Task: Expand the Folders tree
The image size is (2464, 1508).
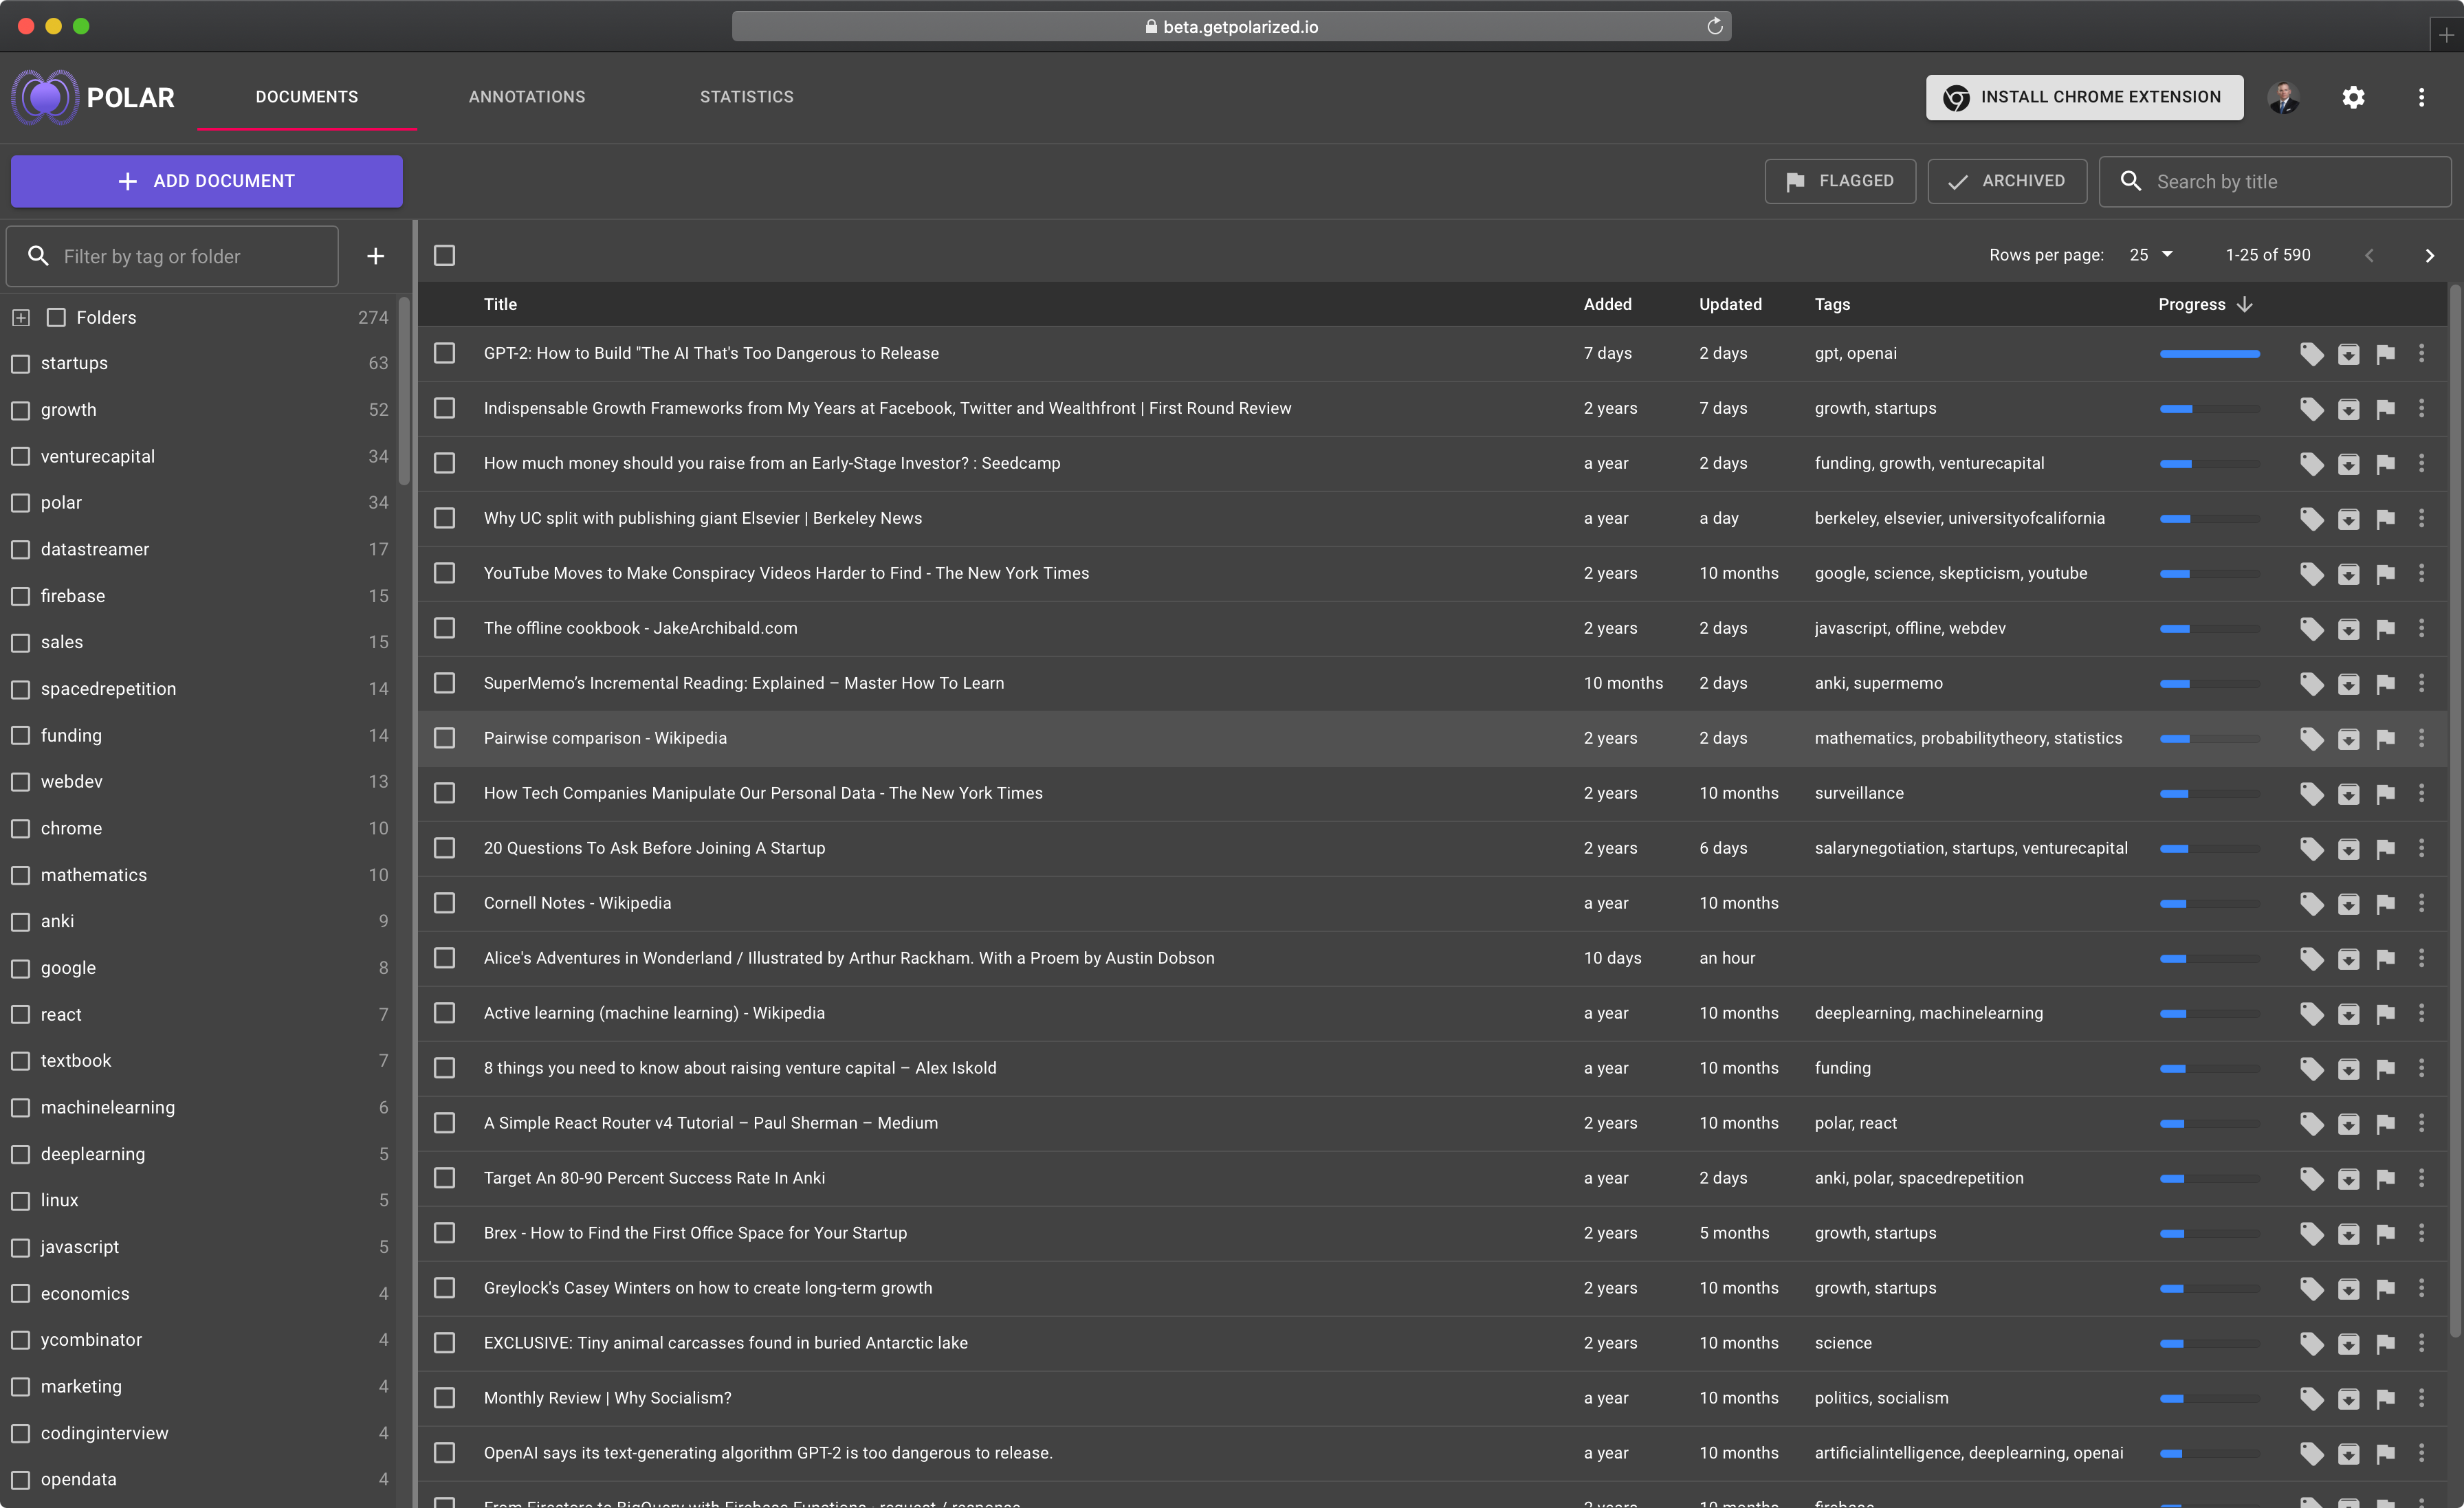Action: [21, 318]
